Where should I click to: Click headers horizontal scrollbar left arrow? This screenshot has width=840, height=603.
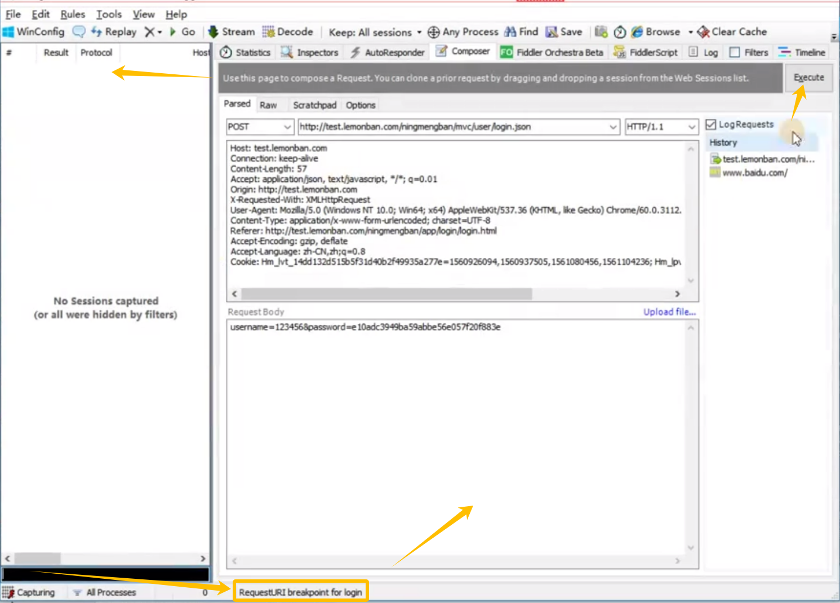pos(234,294)
